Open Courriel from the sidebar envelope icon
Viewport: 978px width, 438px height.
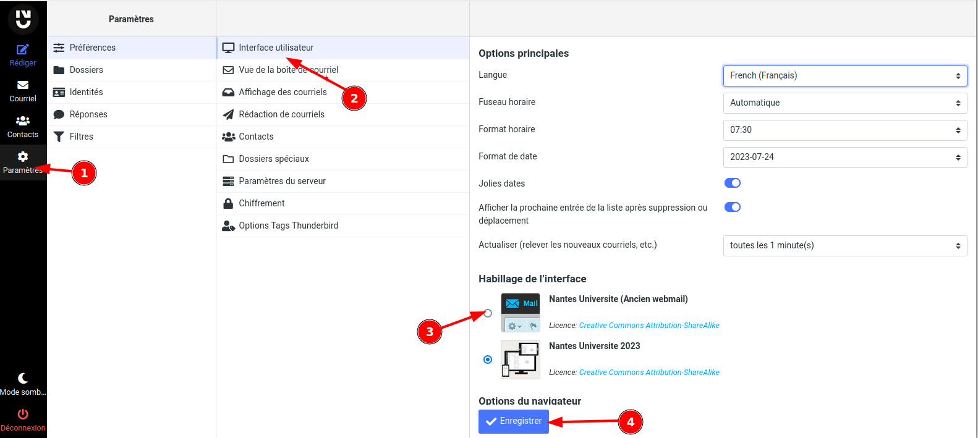[x=23, y=85]
